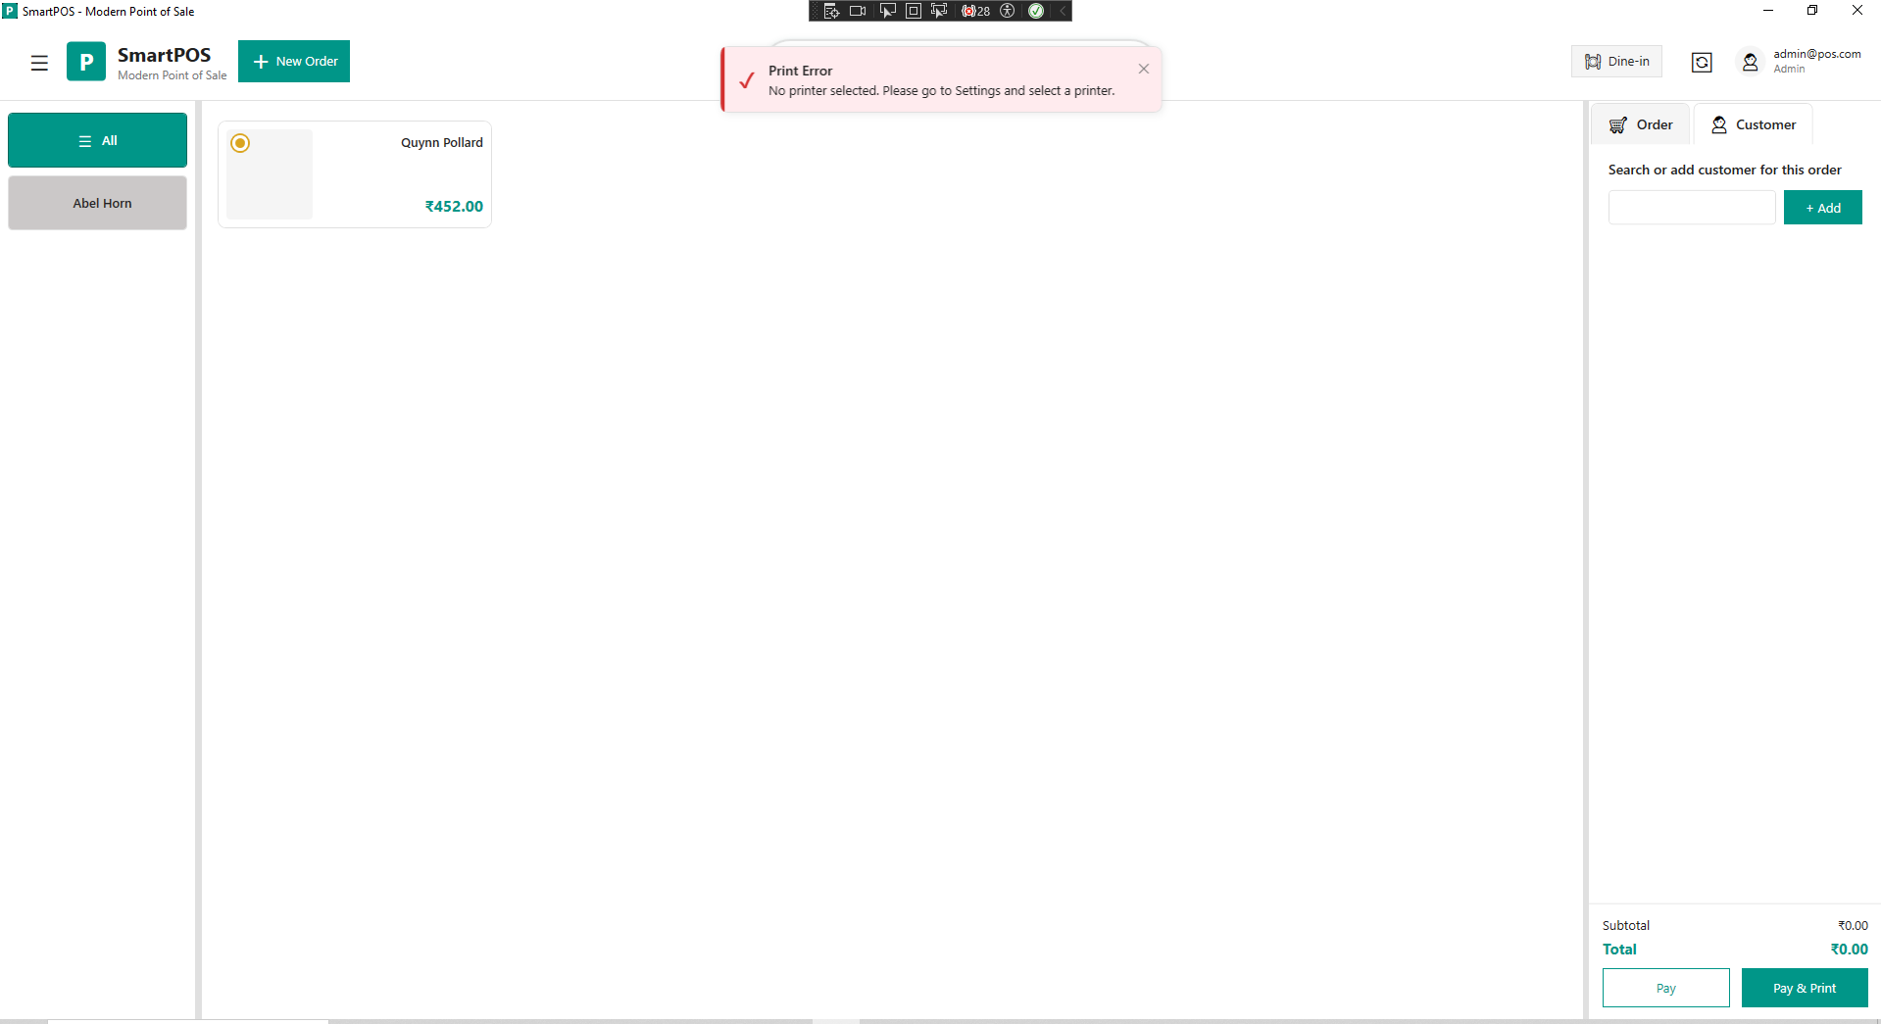Click the camera icon in debug toolbar

coord(857,11)
